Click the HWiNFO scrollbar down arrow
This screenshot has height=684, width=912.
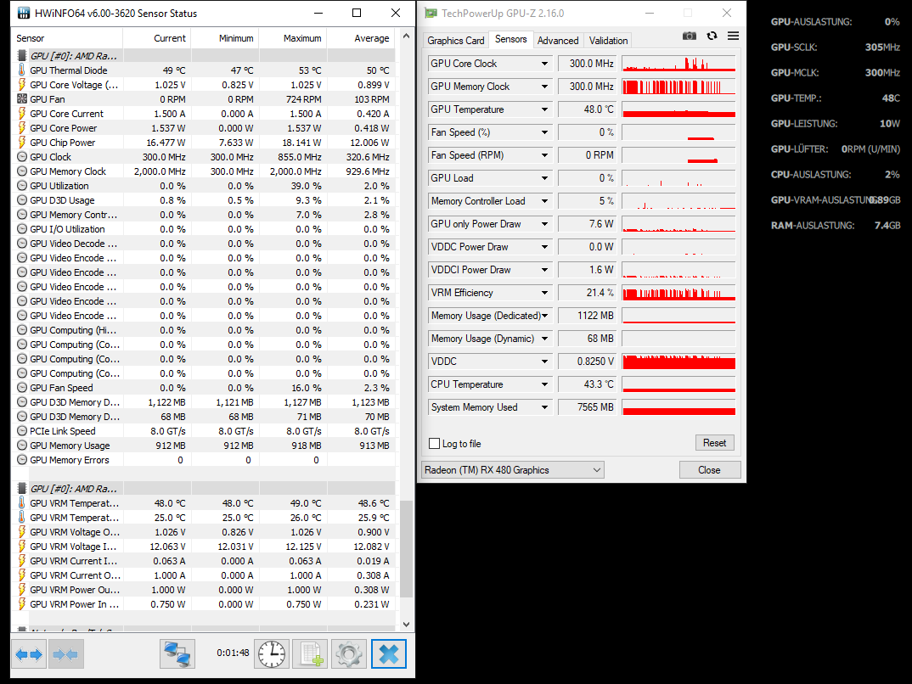pos(407,624)
